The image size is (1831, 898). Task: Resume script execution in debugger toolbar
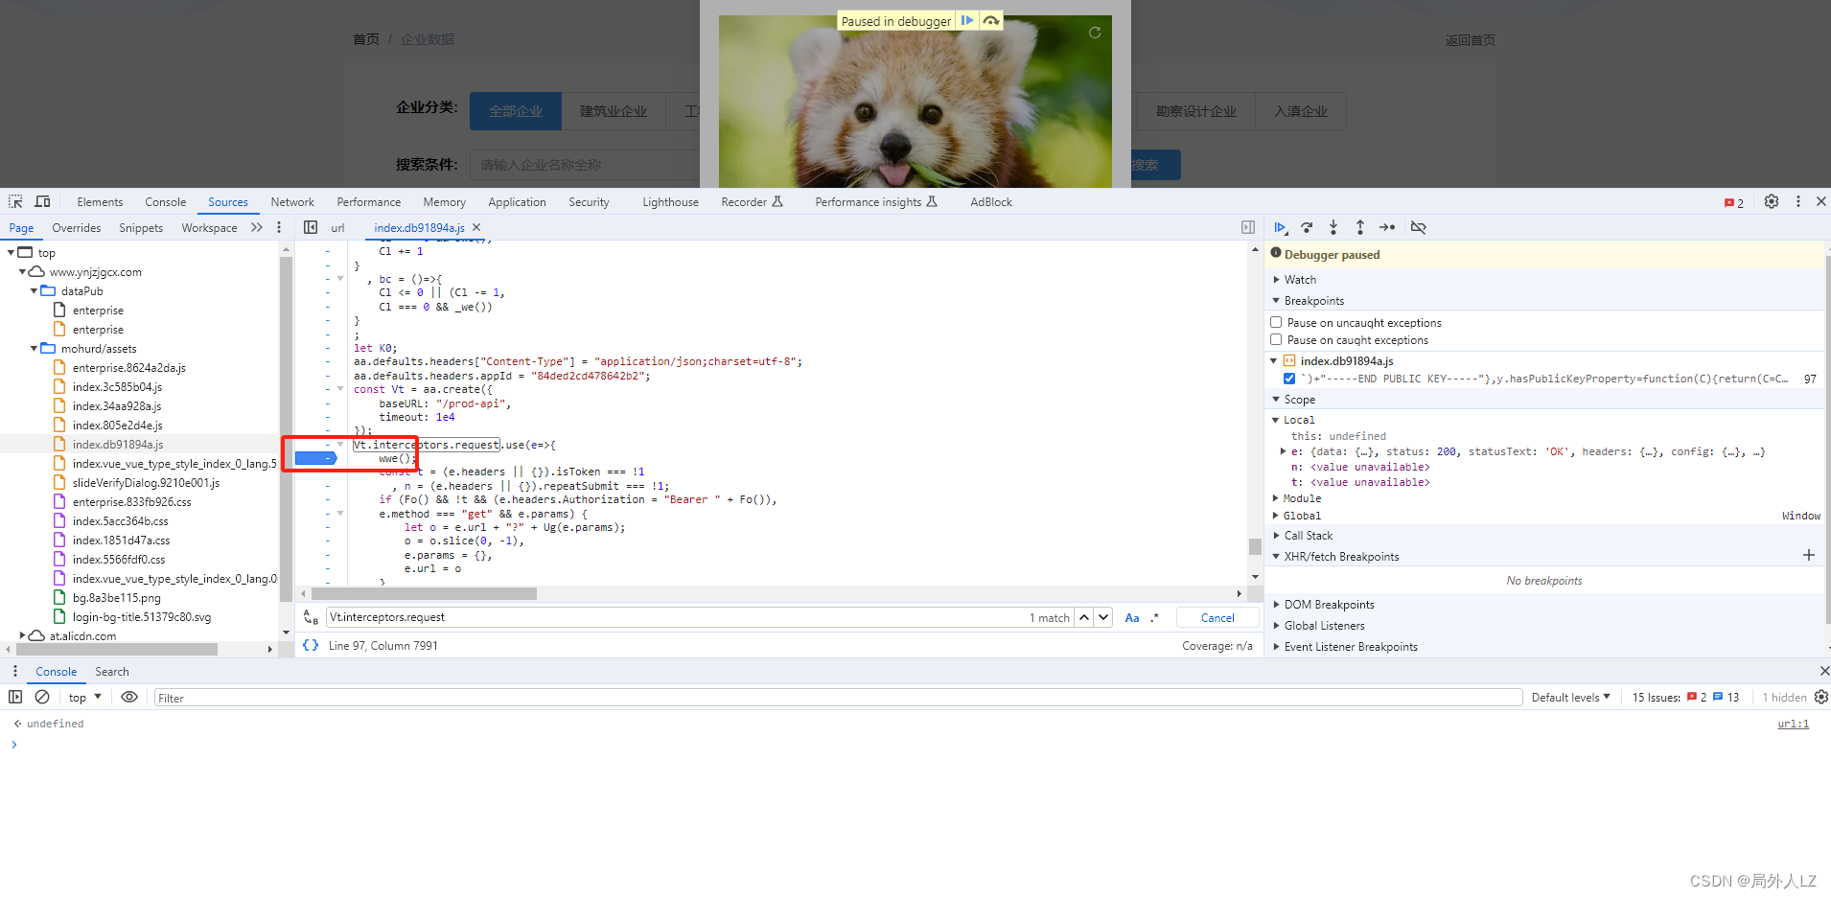pos(1281,227)
